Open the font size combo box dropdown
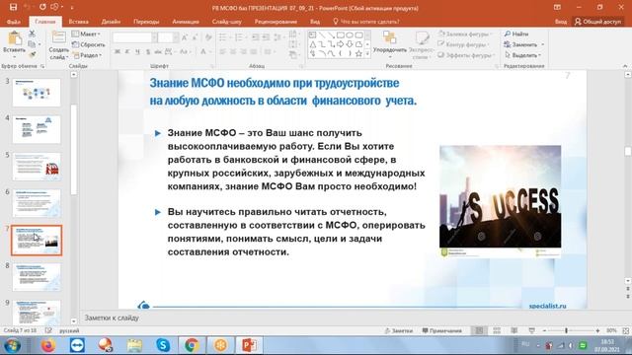 (176, 37)
